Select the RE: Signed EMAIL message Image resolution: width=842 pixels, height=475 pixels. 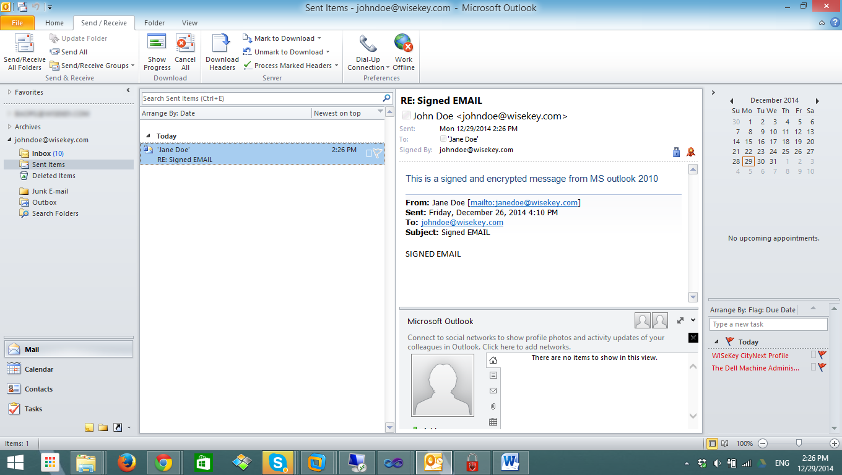click(x=262, y=154)
